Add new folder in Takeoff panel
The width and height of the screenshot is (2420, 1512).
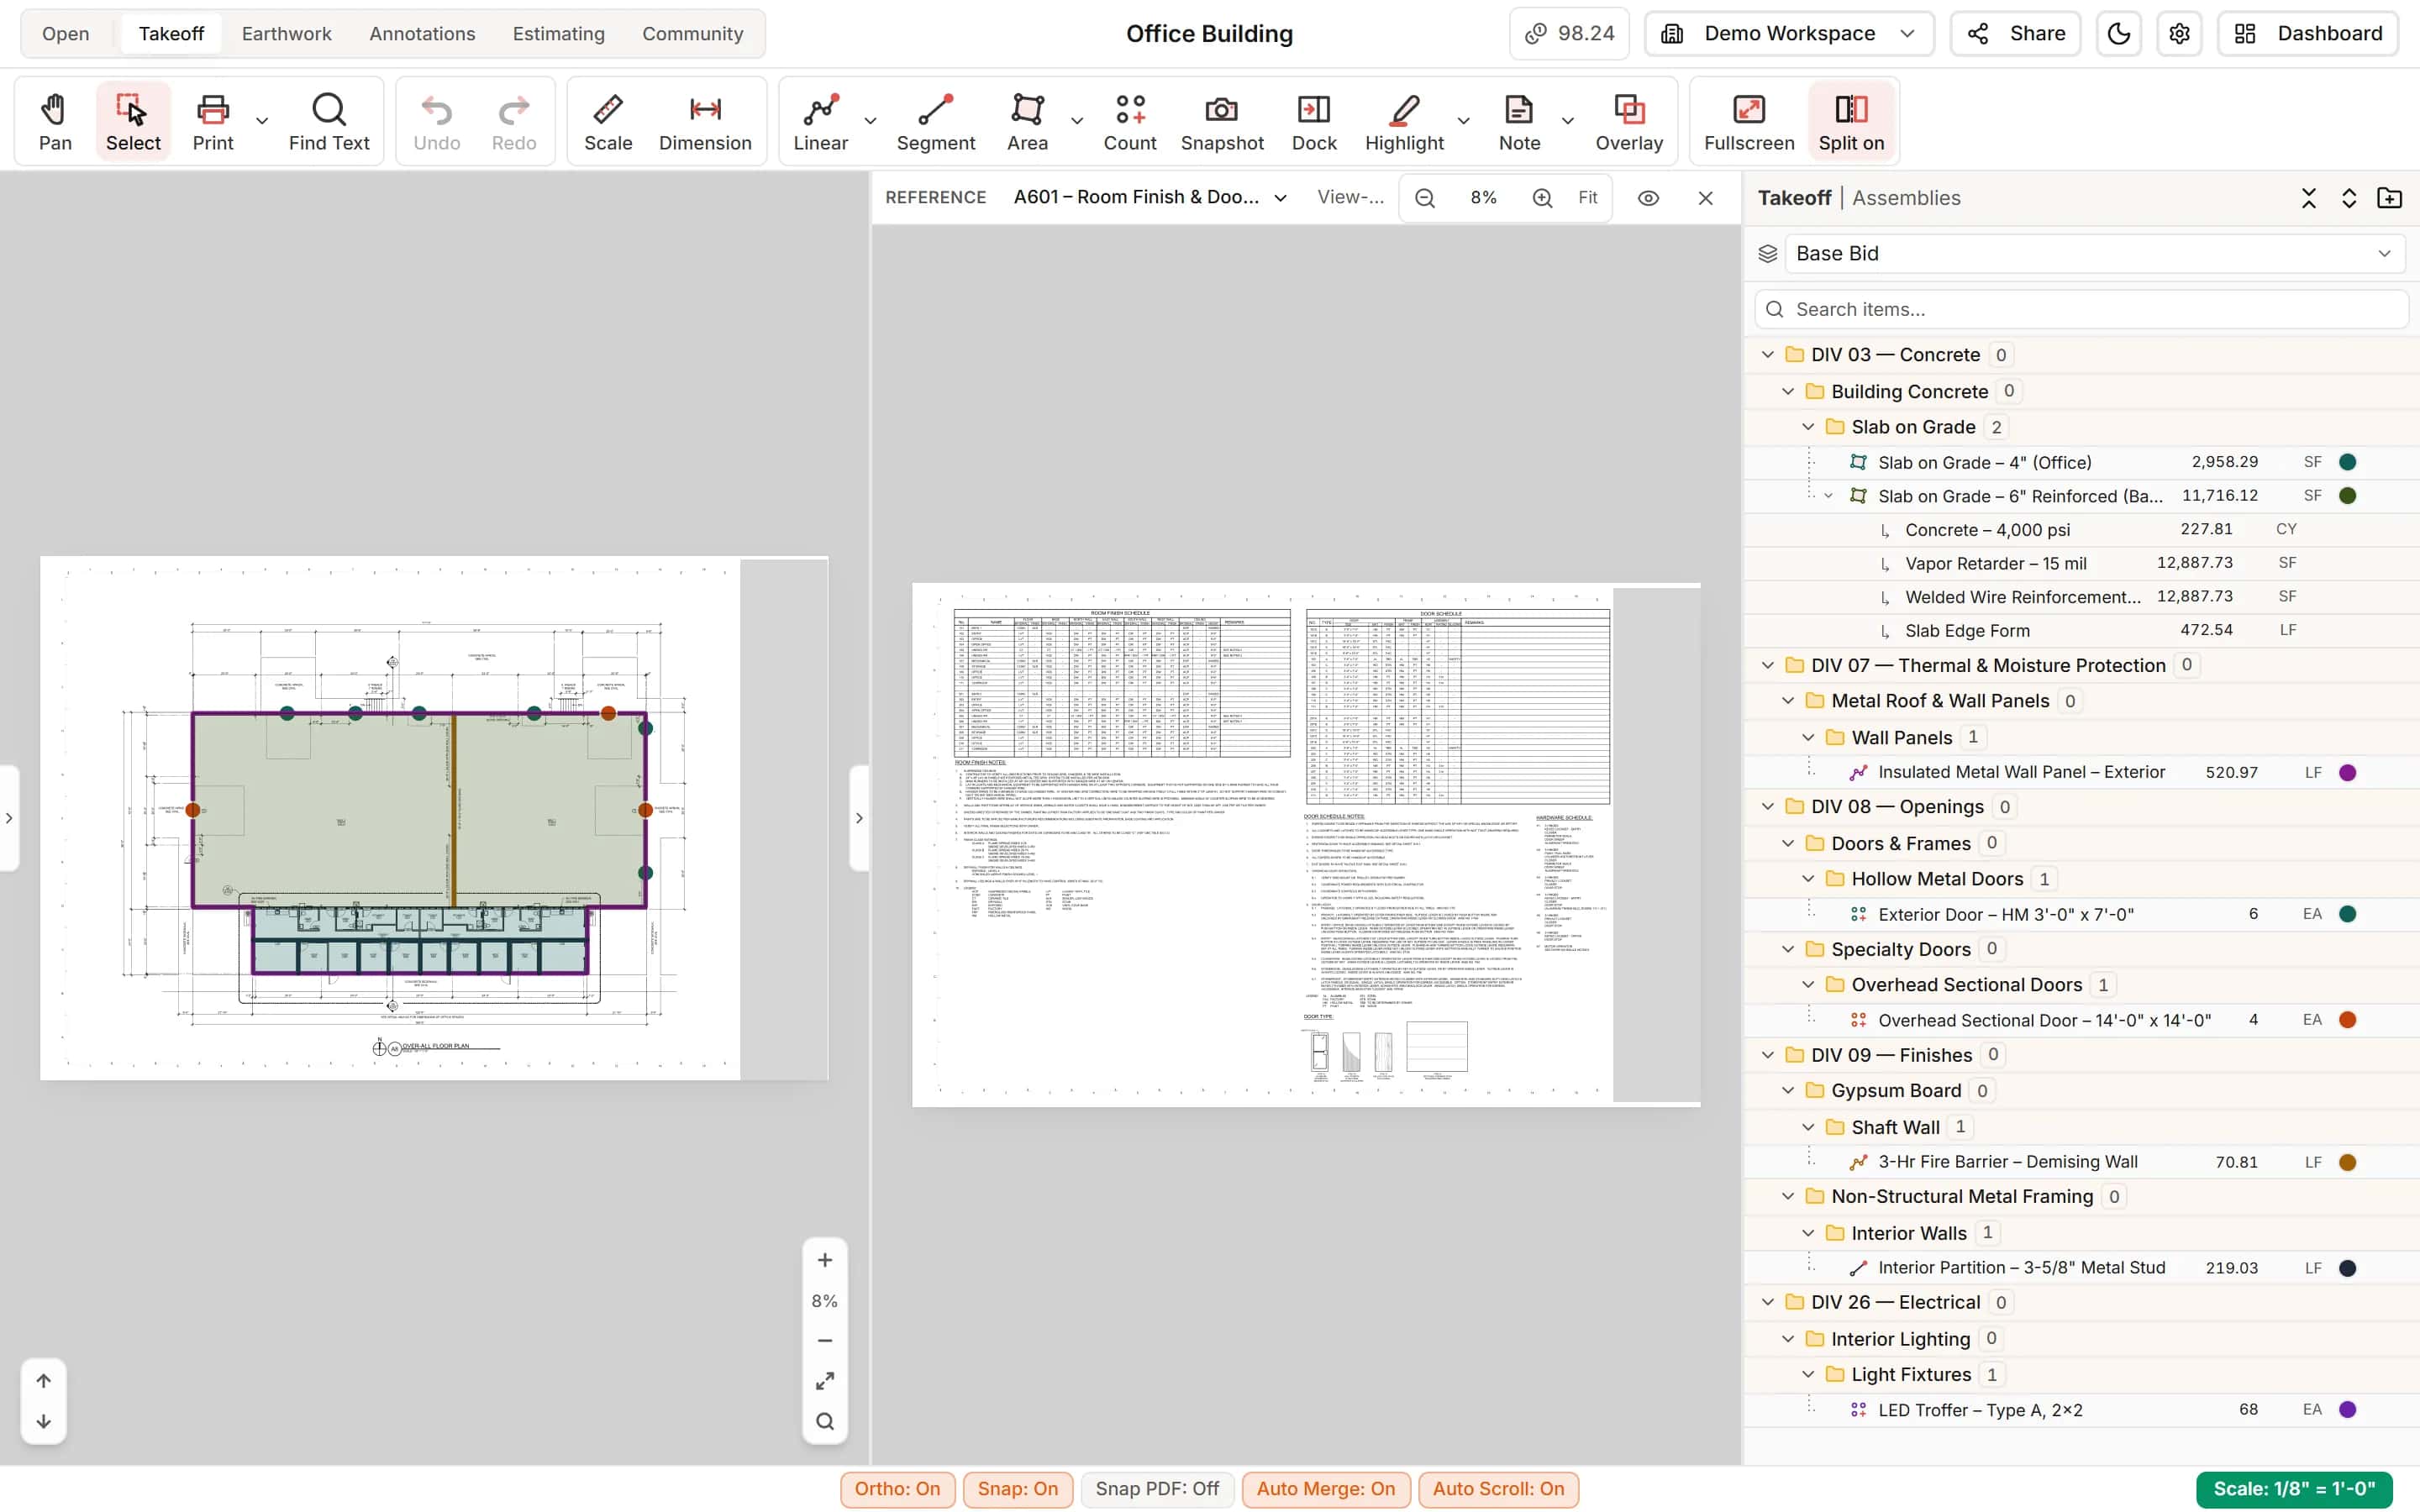[x=2389, y=198]
